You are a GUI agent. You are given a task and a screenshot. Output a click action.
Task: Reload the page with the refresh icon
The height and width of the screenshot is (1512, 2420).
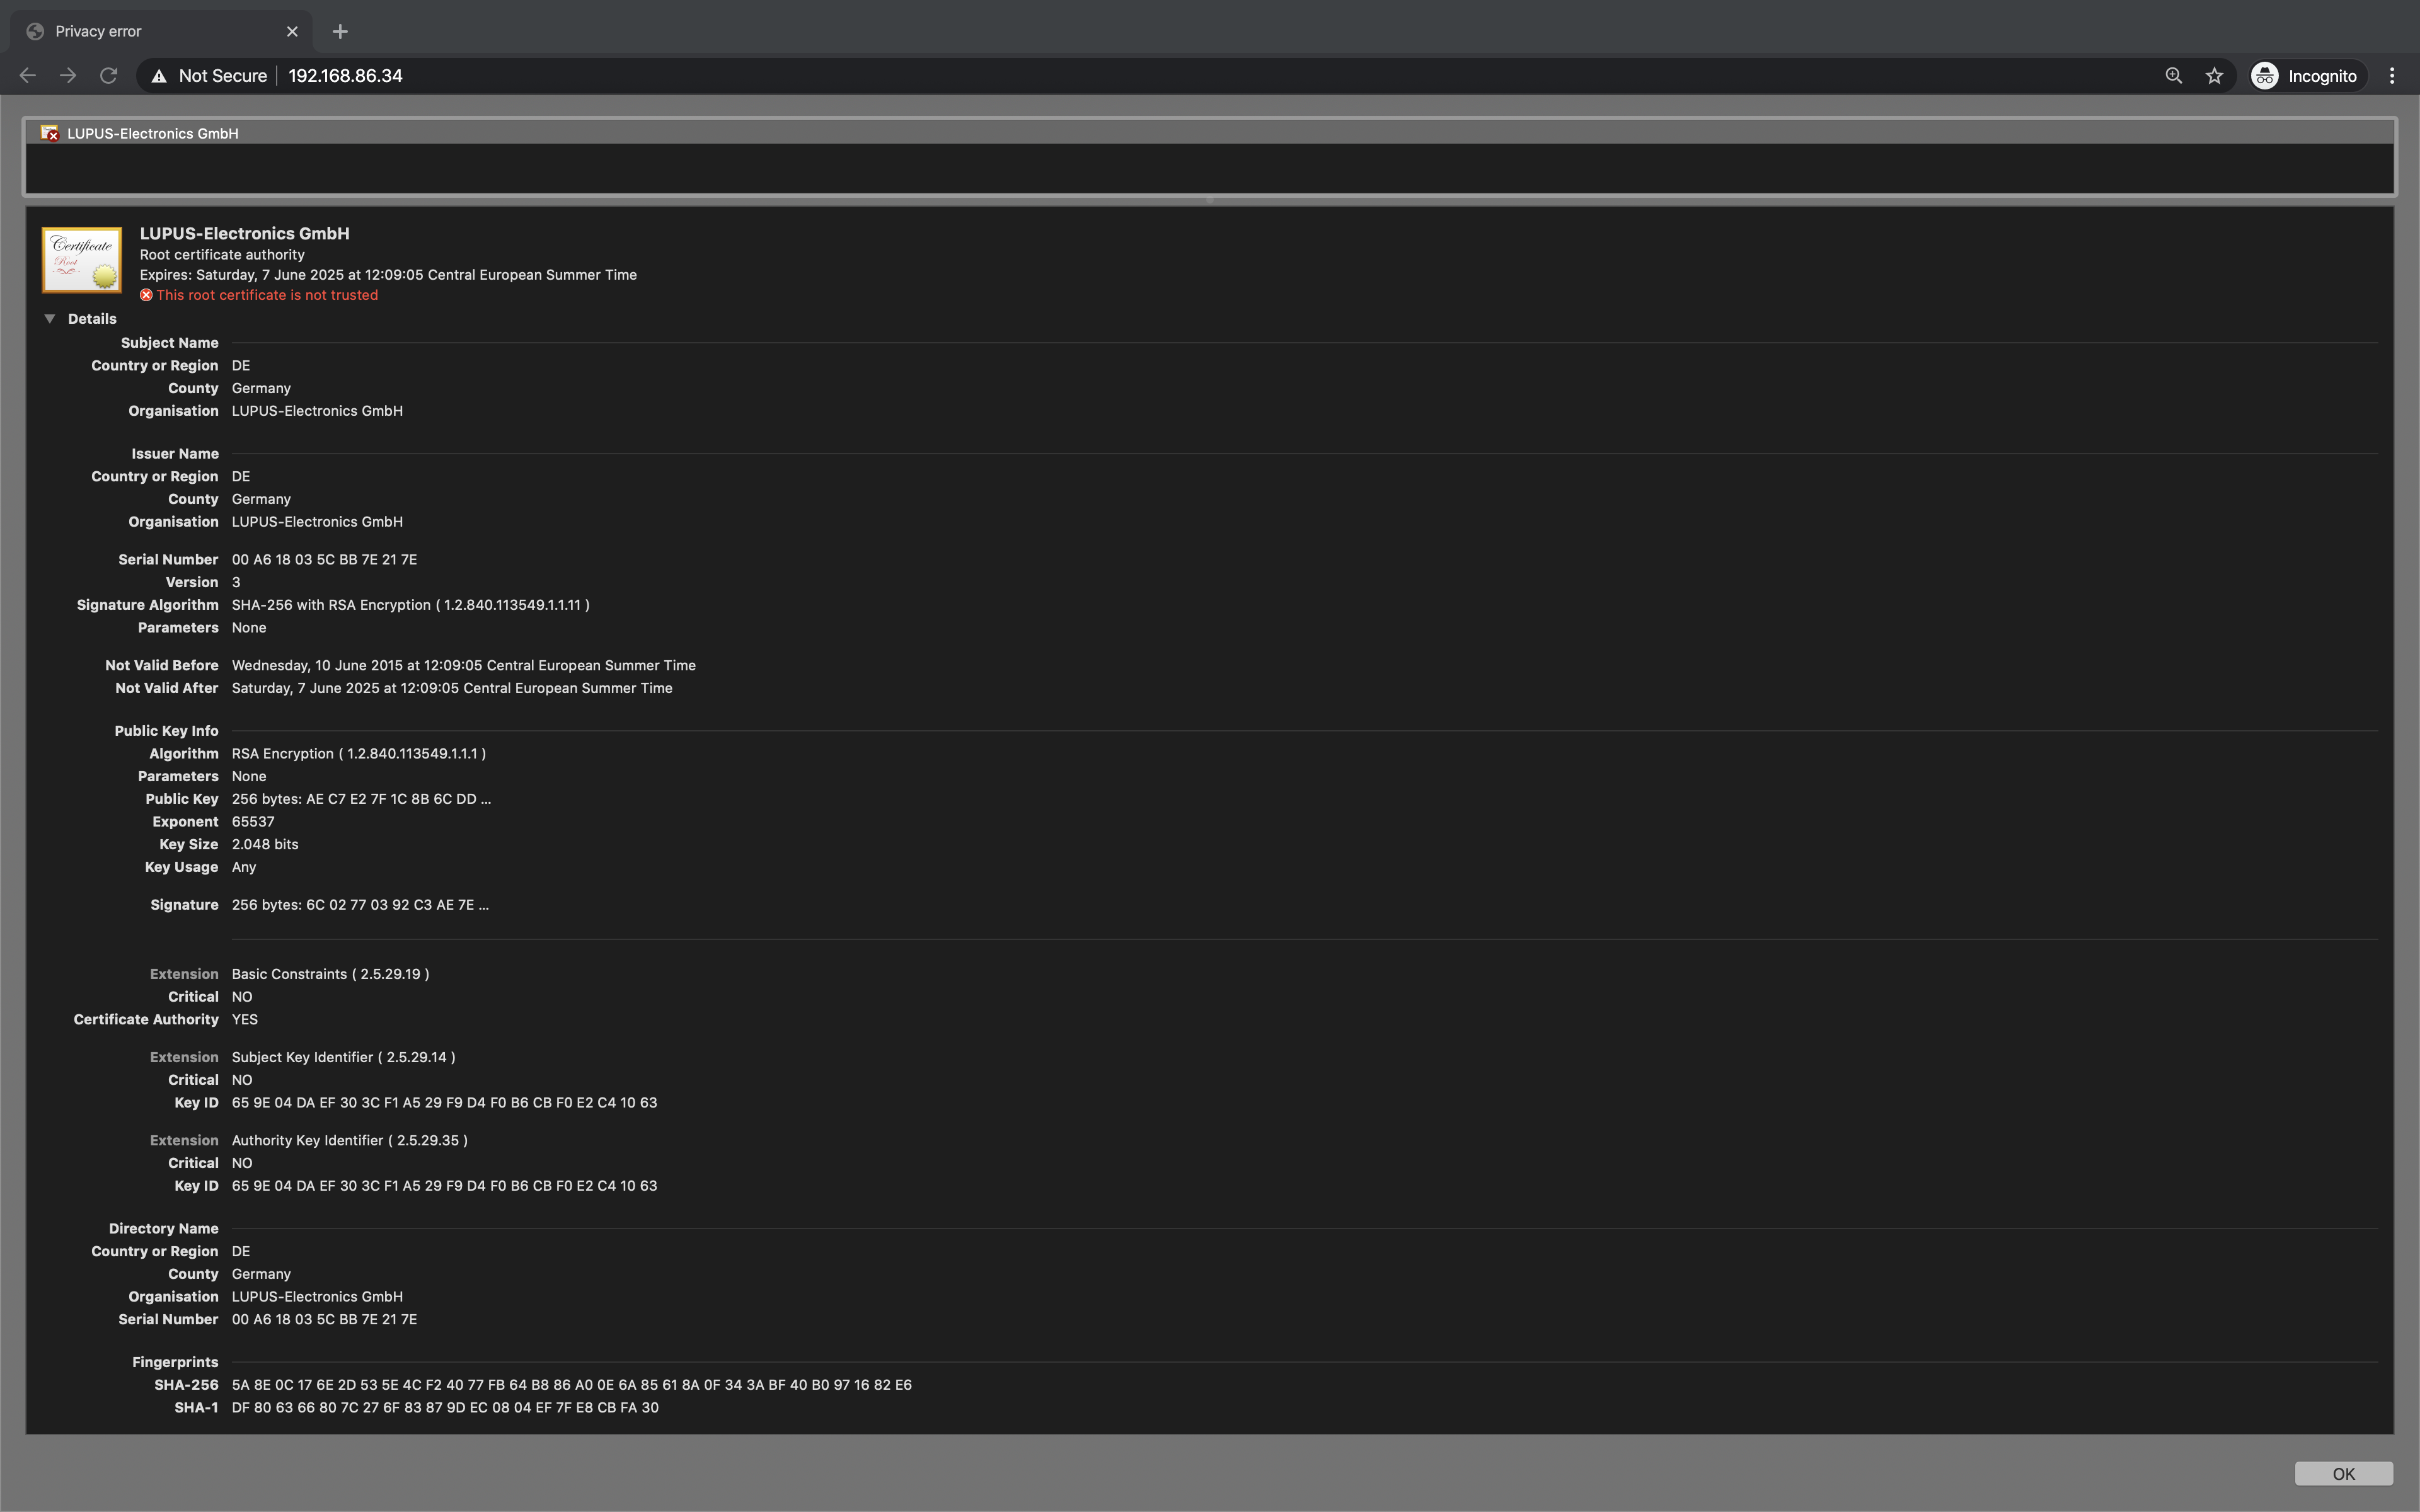coord(109,76)
